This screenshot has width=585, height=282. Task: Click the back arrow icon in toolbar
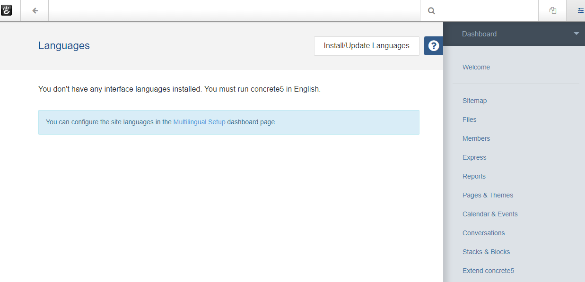[x=35, y=11]
